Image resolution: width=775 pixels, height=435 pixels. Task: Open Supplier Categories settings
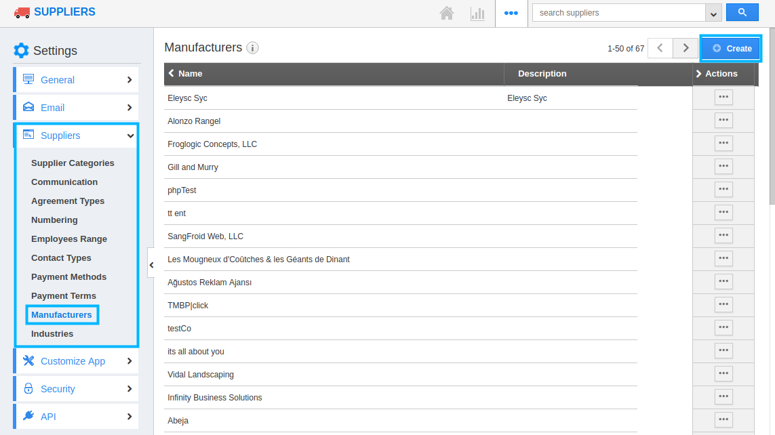73,163
